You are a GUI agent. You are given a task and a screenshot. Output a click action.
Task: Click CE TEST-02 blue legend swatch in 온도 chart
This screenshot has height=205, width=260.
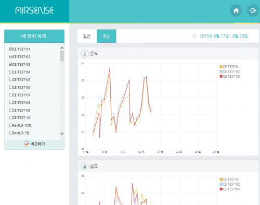(221, 71)
